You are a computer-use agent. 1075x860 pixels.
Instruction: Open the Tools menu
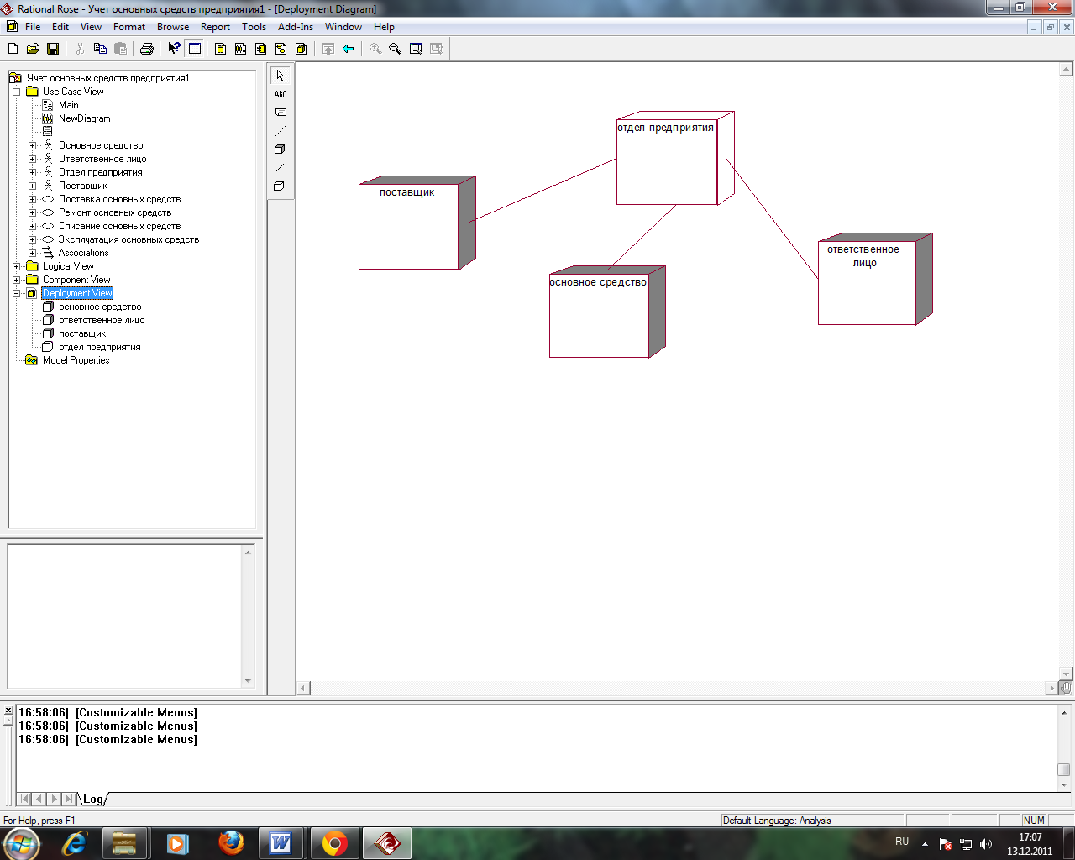coord(254,27)
